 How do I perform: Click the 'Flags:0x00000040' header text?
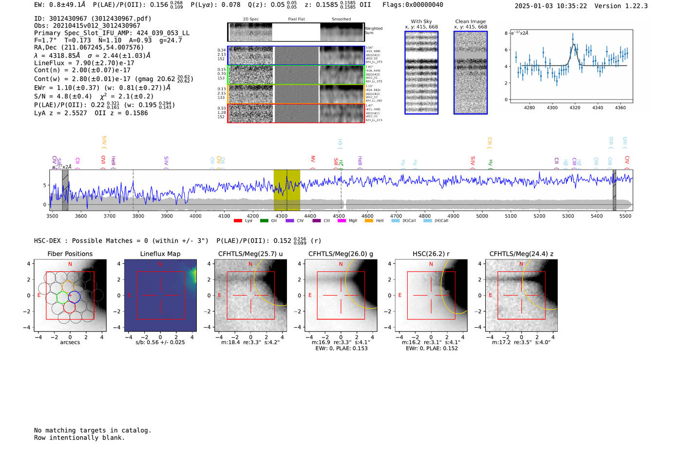(x=413, y=5)
